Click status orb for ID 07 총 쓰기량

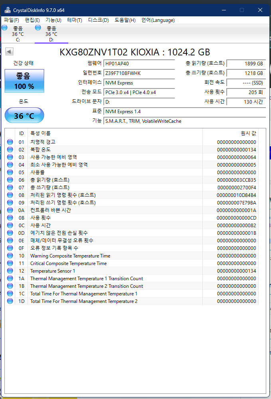click(x=10, y=187)
